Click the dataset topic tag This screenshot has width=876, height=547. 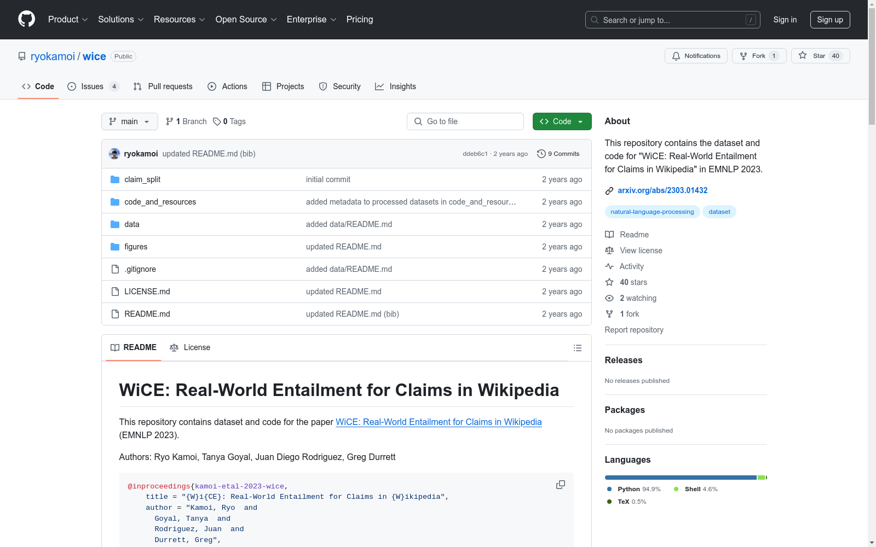pos(719,212)
